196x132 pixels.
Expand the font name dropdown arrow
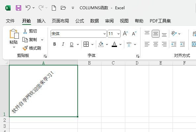[104, 34]
